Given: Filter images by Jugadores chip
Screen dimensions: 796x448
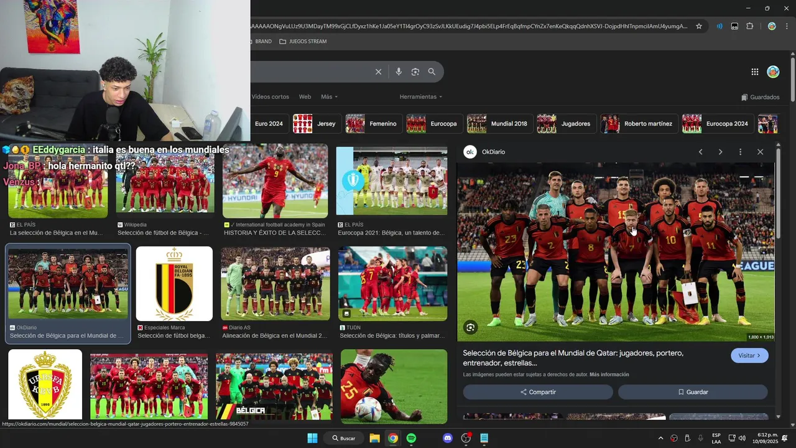Looking at the screenshot, I should coord(567,124).
